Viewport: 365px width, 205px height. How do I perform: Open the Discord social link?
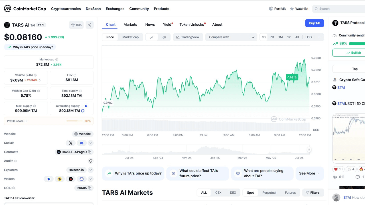(82, 143)
